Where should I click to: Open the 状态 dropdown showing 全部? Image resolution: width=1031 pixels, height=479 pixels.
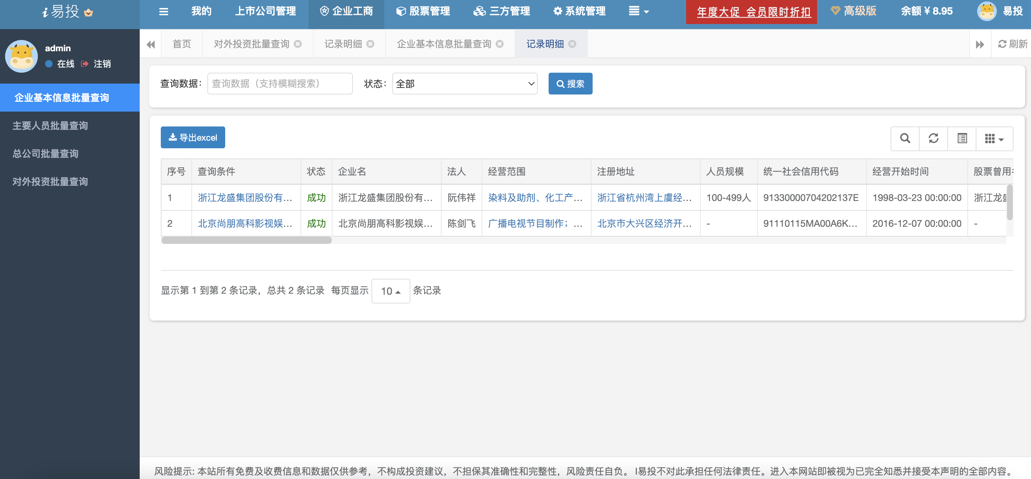[x=464, y=84]
